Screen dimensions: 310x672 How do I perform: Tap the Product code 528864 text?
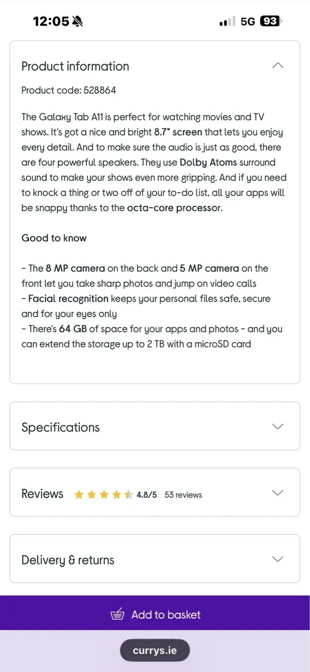click(x=69, y=90)
